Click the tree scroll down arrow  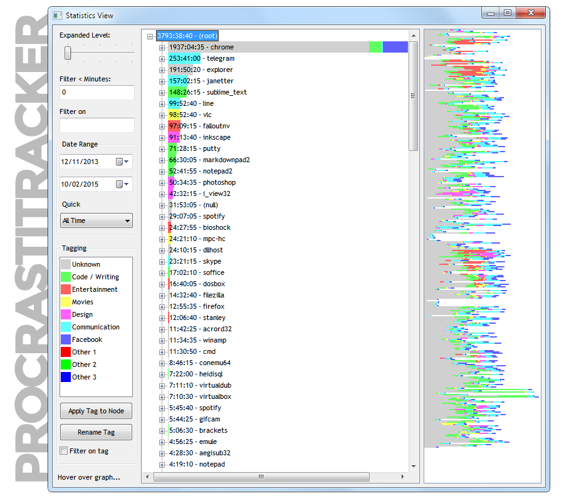tap(414, 466)
